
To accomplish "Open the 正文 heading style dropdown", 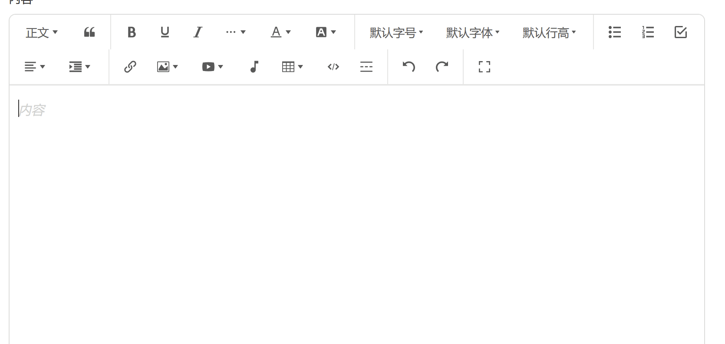I will click(42, 32).
